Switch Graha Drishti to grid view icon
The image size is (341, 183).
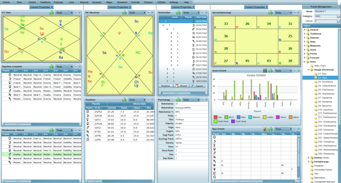tap(265, 71)
